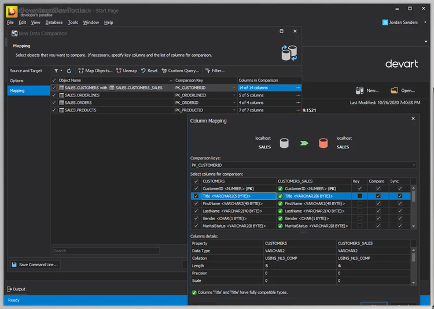
Task: Click the Save Command Line button
Action: tap(35, 265)
